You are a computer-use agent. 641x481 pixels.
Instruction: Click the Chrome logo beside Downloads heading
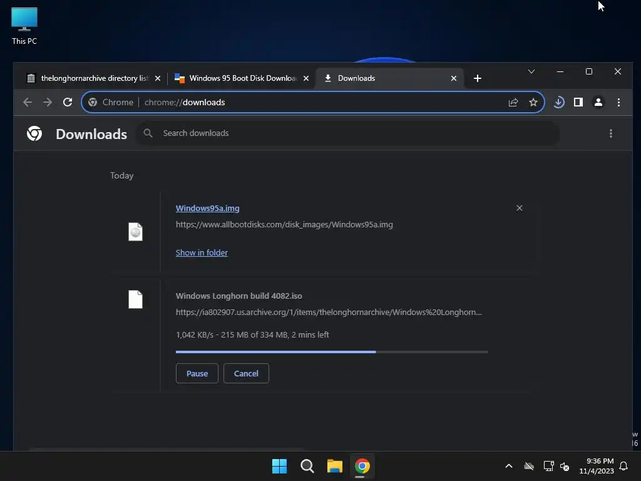click(34, 133)
